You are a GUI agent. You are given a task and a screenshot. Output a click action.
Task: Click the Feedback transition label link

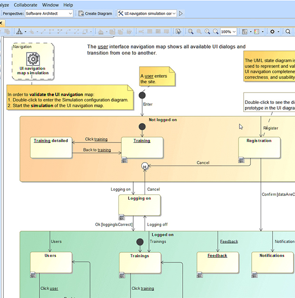(x=229, y=241)
